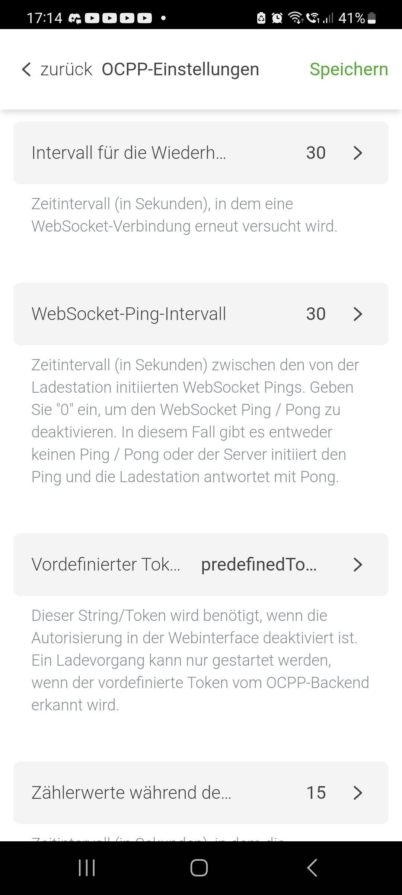The height and width of the screenshot is (895, 402).
Task: Open chevron beside 'Intervall für die Wiederh…'
Action: 357,153
